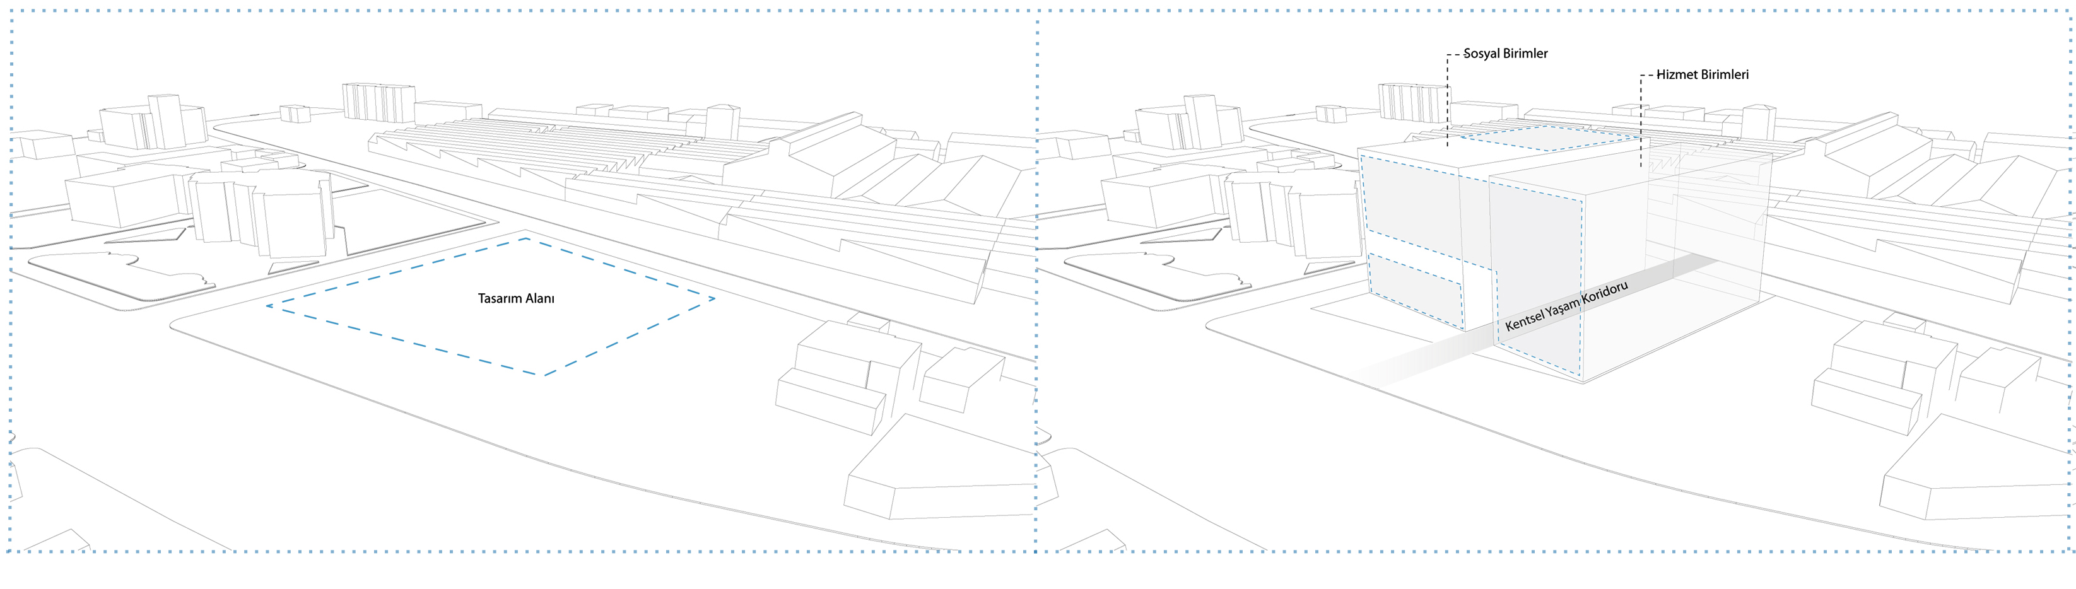Viewport: 2076px width, 589px height.
Task: Click the "Tasarım Alanı" label text
Action: pyautogui.click(x=516, y=298)
